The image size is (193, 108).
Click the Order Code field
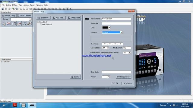pyautogui.click(x=116, y=72)
